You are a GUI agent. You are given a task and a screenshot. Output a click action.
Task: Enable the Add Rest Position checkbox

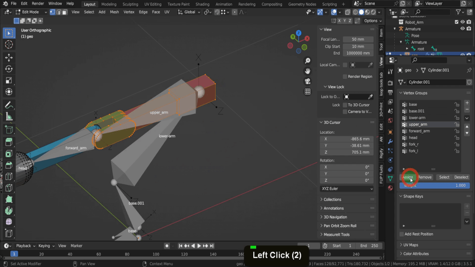(x=402, y=234)
